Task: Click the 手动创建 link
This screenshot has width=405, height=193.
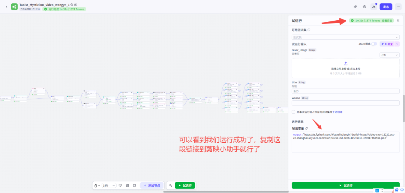Action: pyautogui.click(x=337, y=112)
